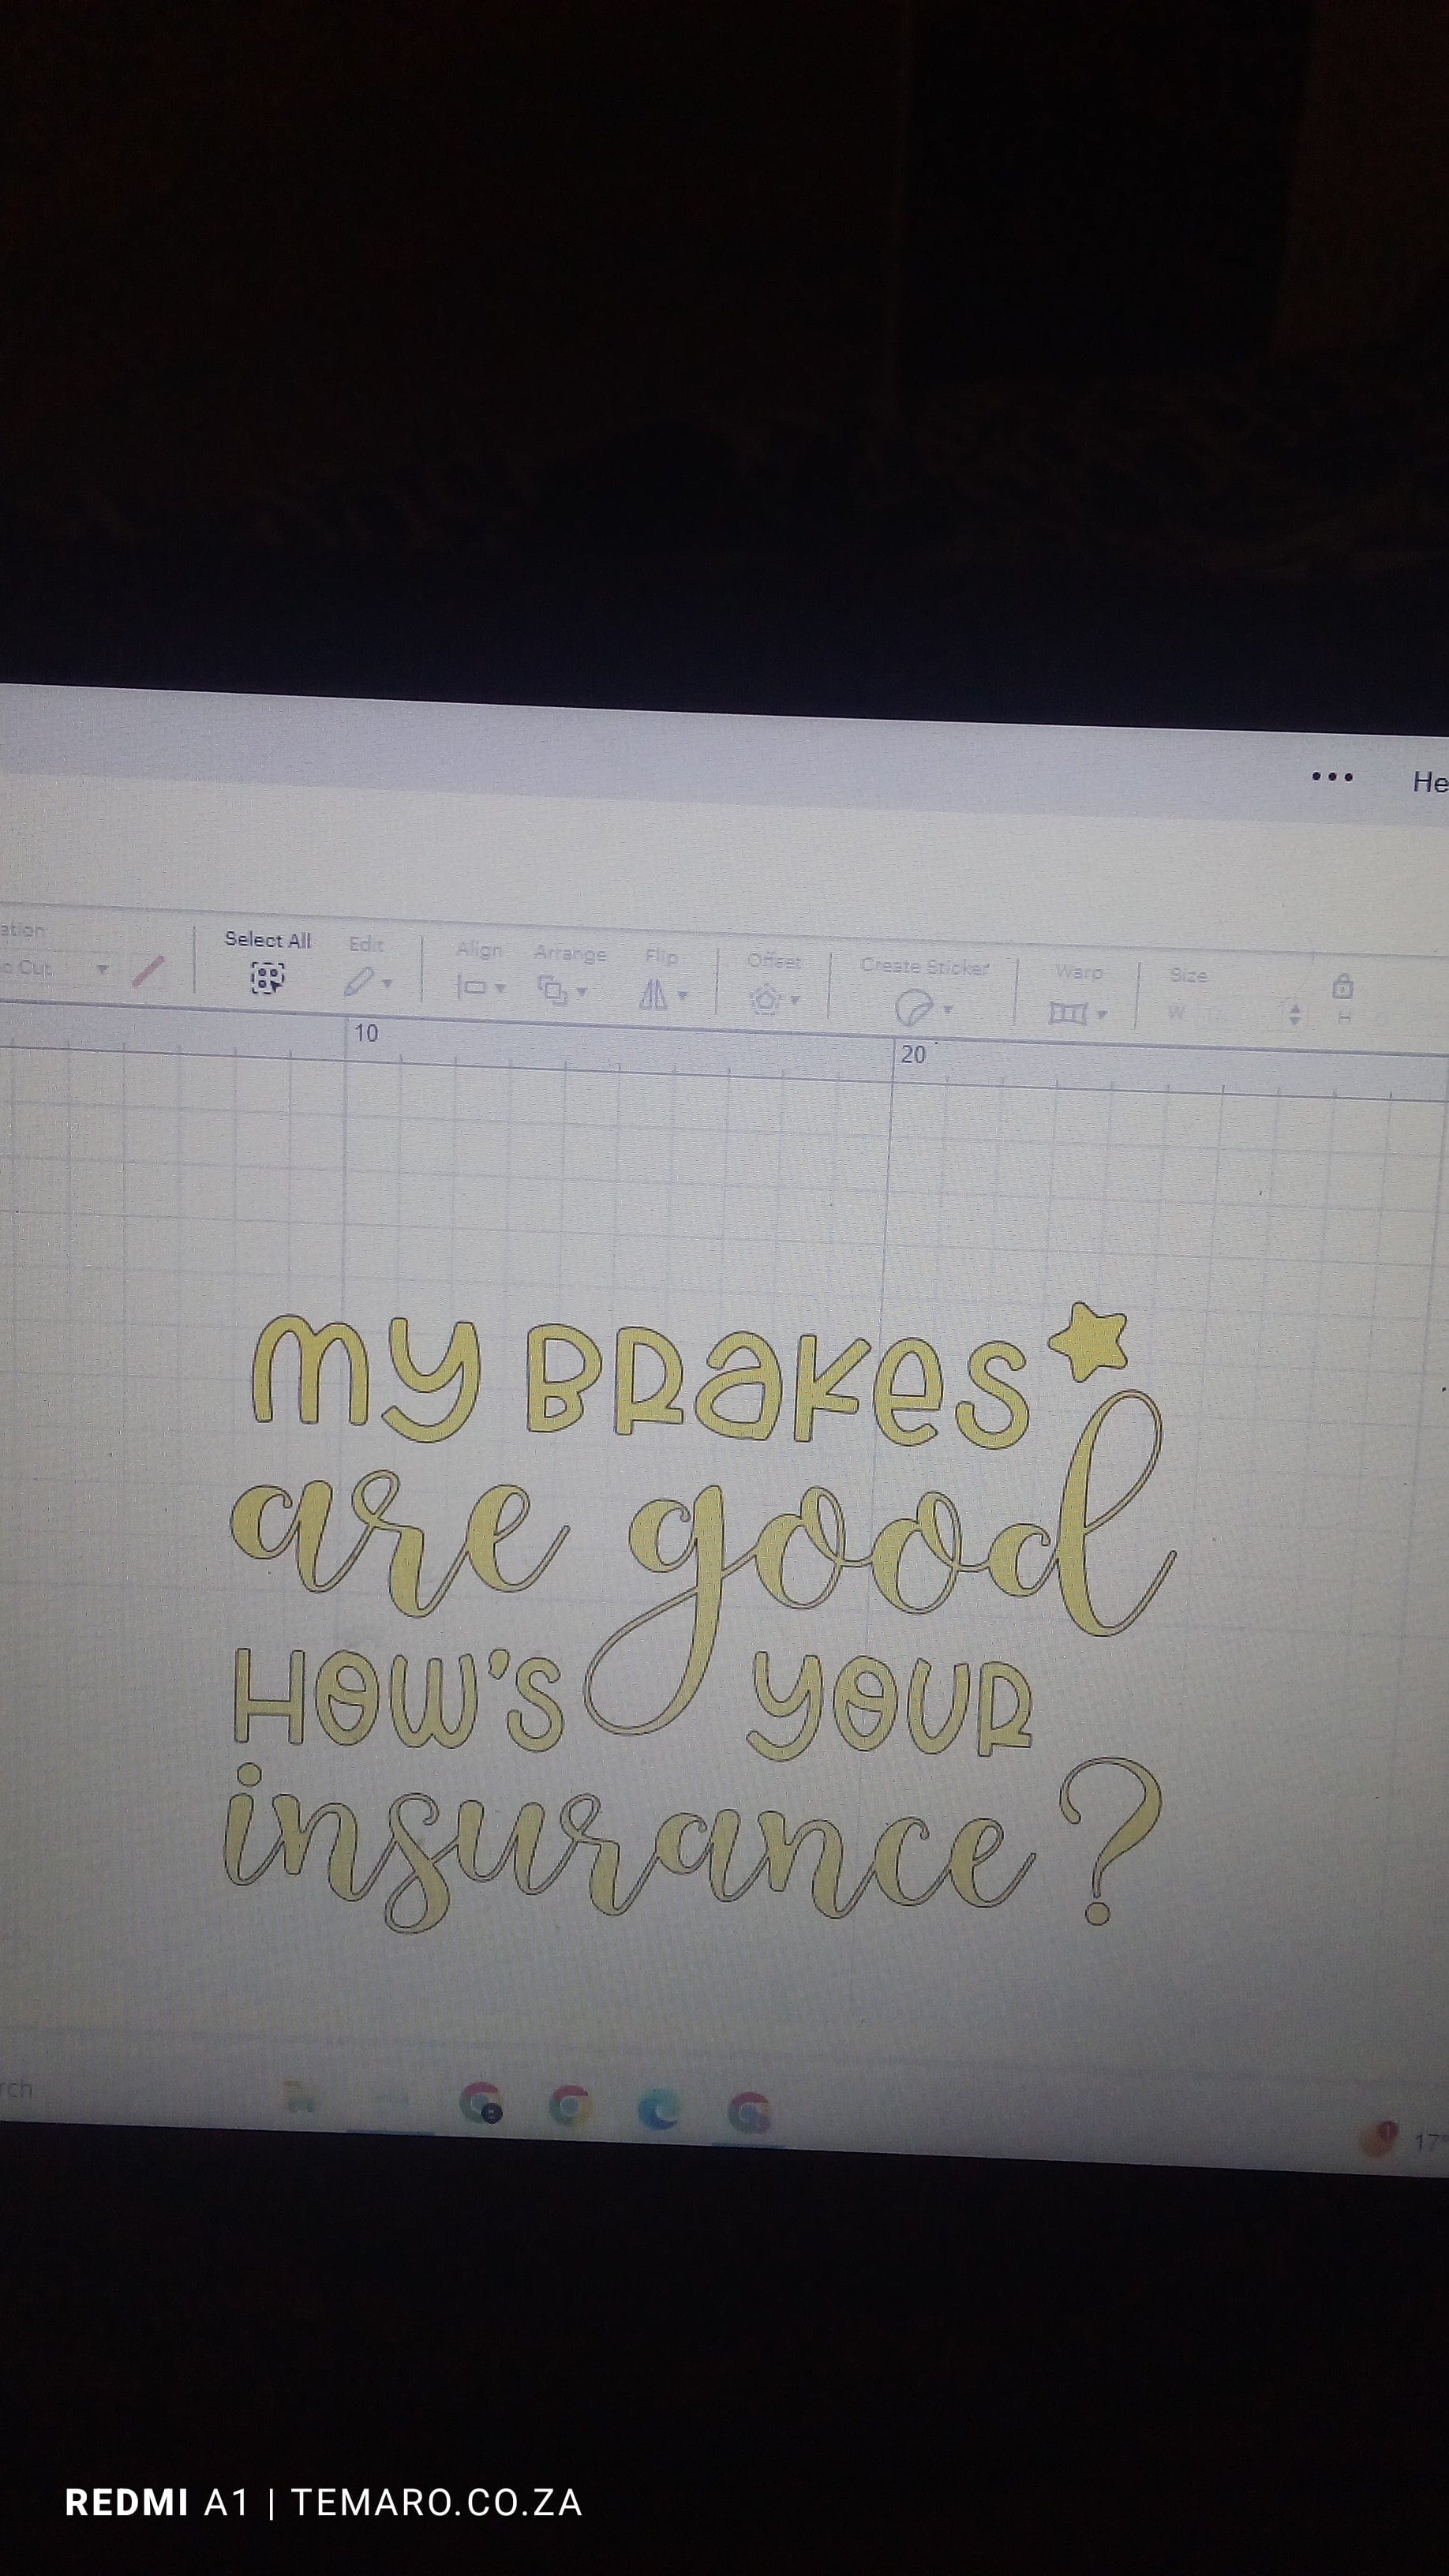Open the three-dots more menu
Screen dimensions: 1449x2576
pos(1332,777)
